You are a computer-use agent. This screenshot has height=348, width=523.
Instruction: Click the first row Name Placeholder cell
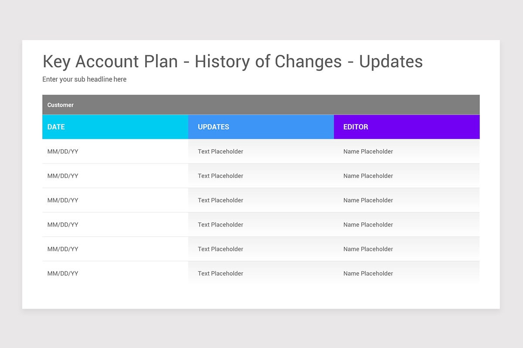[x=368, y=151]
